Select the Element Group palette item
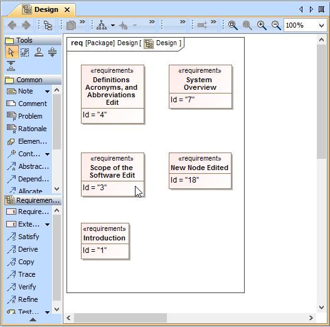This screenshot has width=330, height=327. [27, 141]
